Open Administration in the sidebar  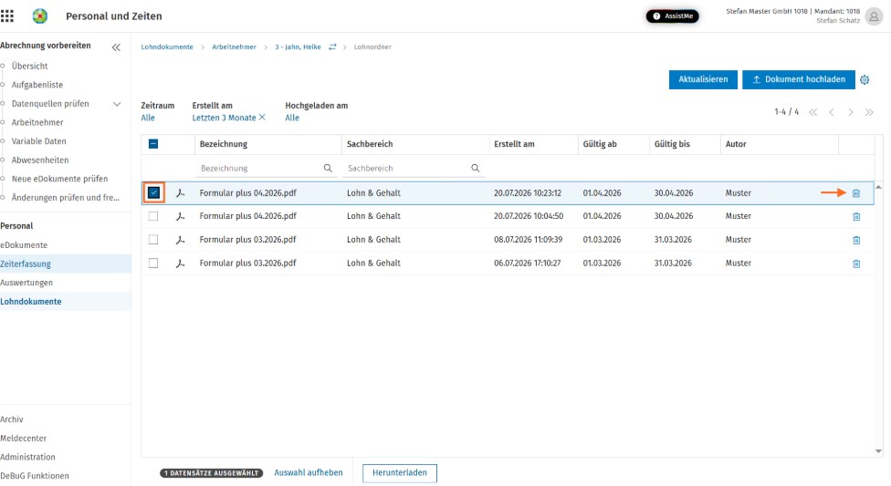(27, 457)
